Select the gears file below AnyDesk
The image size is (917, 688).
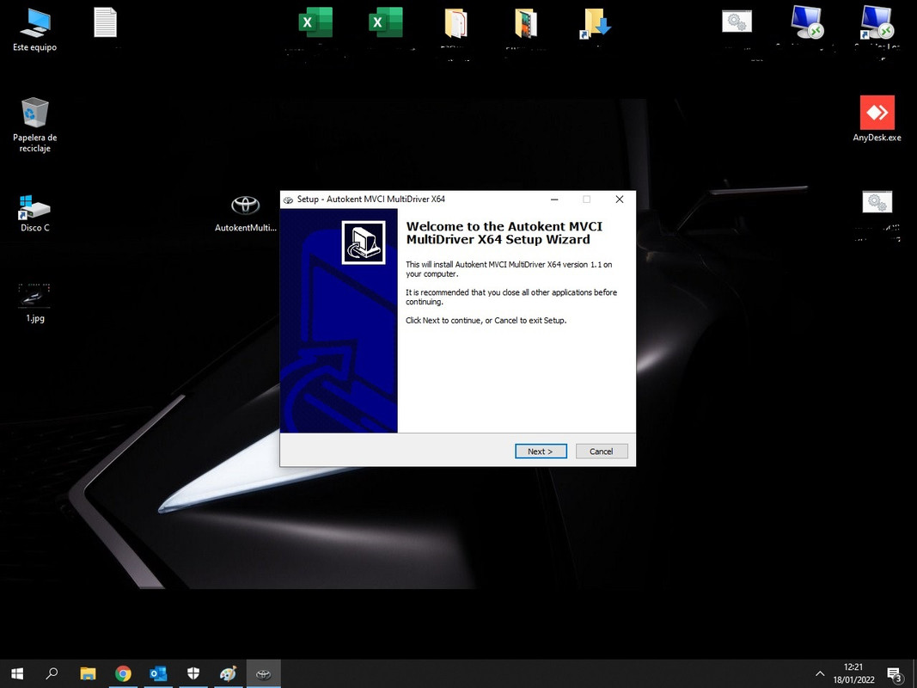877,202
